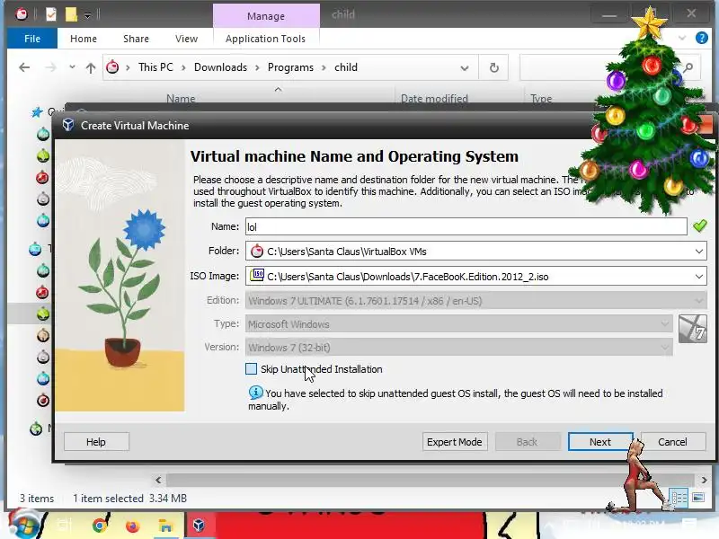Select the Manage contextual tab
This screenshot has width=719, height=539.
[266, 16]
